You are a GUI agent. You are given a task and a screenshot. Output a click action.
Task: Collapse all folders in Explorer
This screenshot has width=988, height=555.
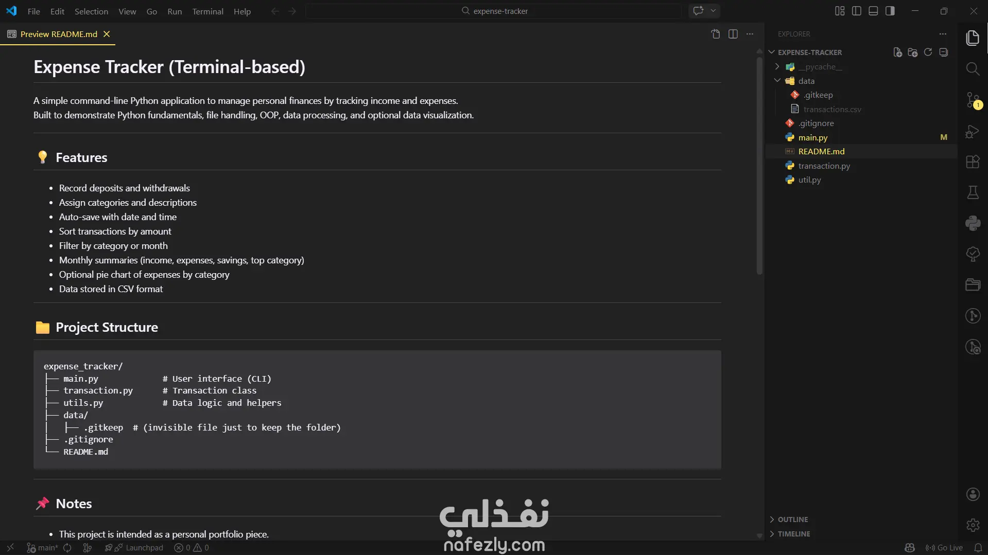pyautogui.click(x=943, y=52)
